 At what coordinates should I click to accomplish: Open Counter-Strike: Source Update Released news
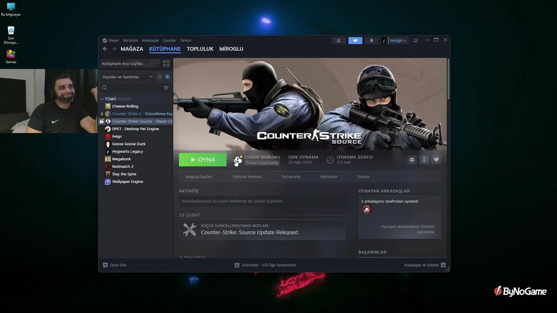click(x=262, y=230)
